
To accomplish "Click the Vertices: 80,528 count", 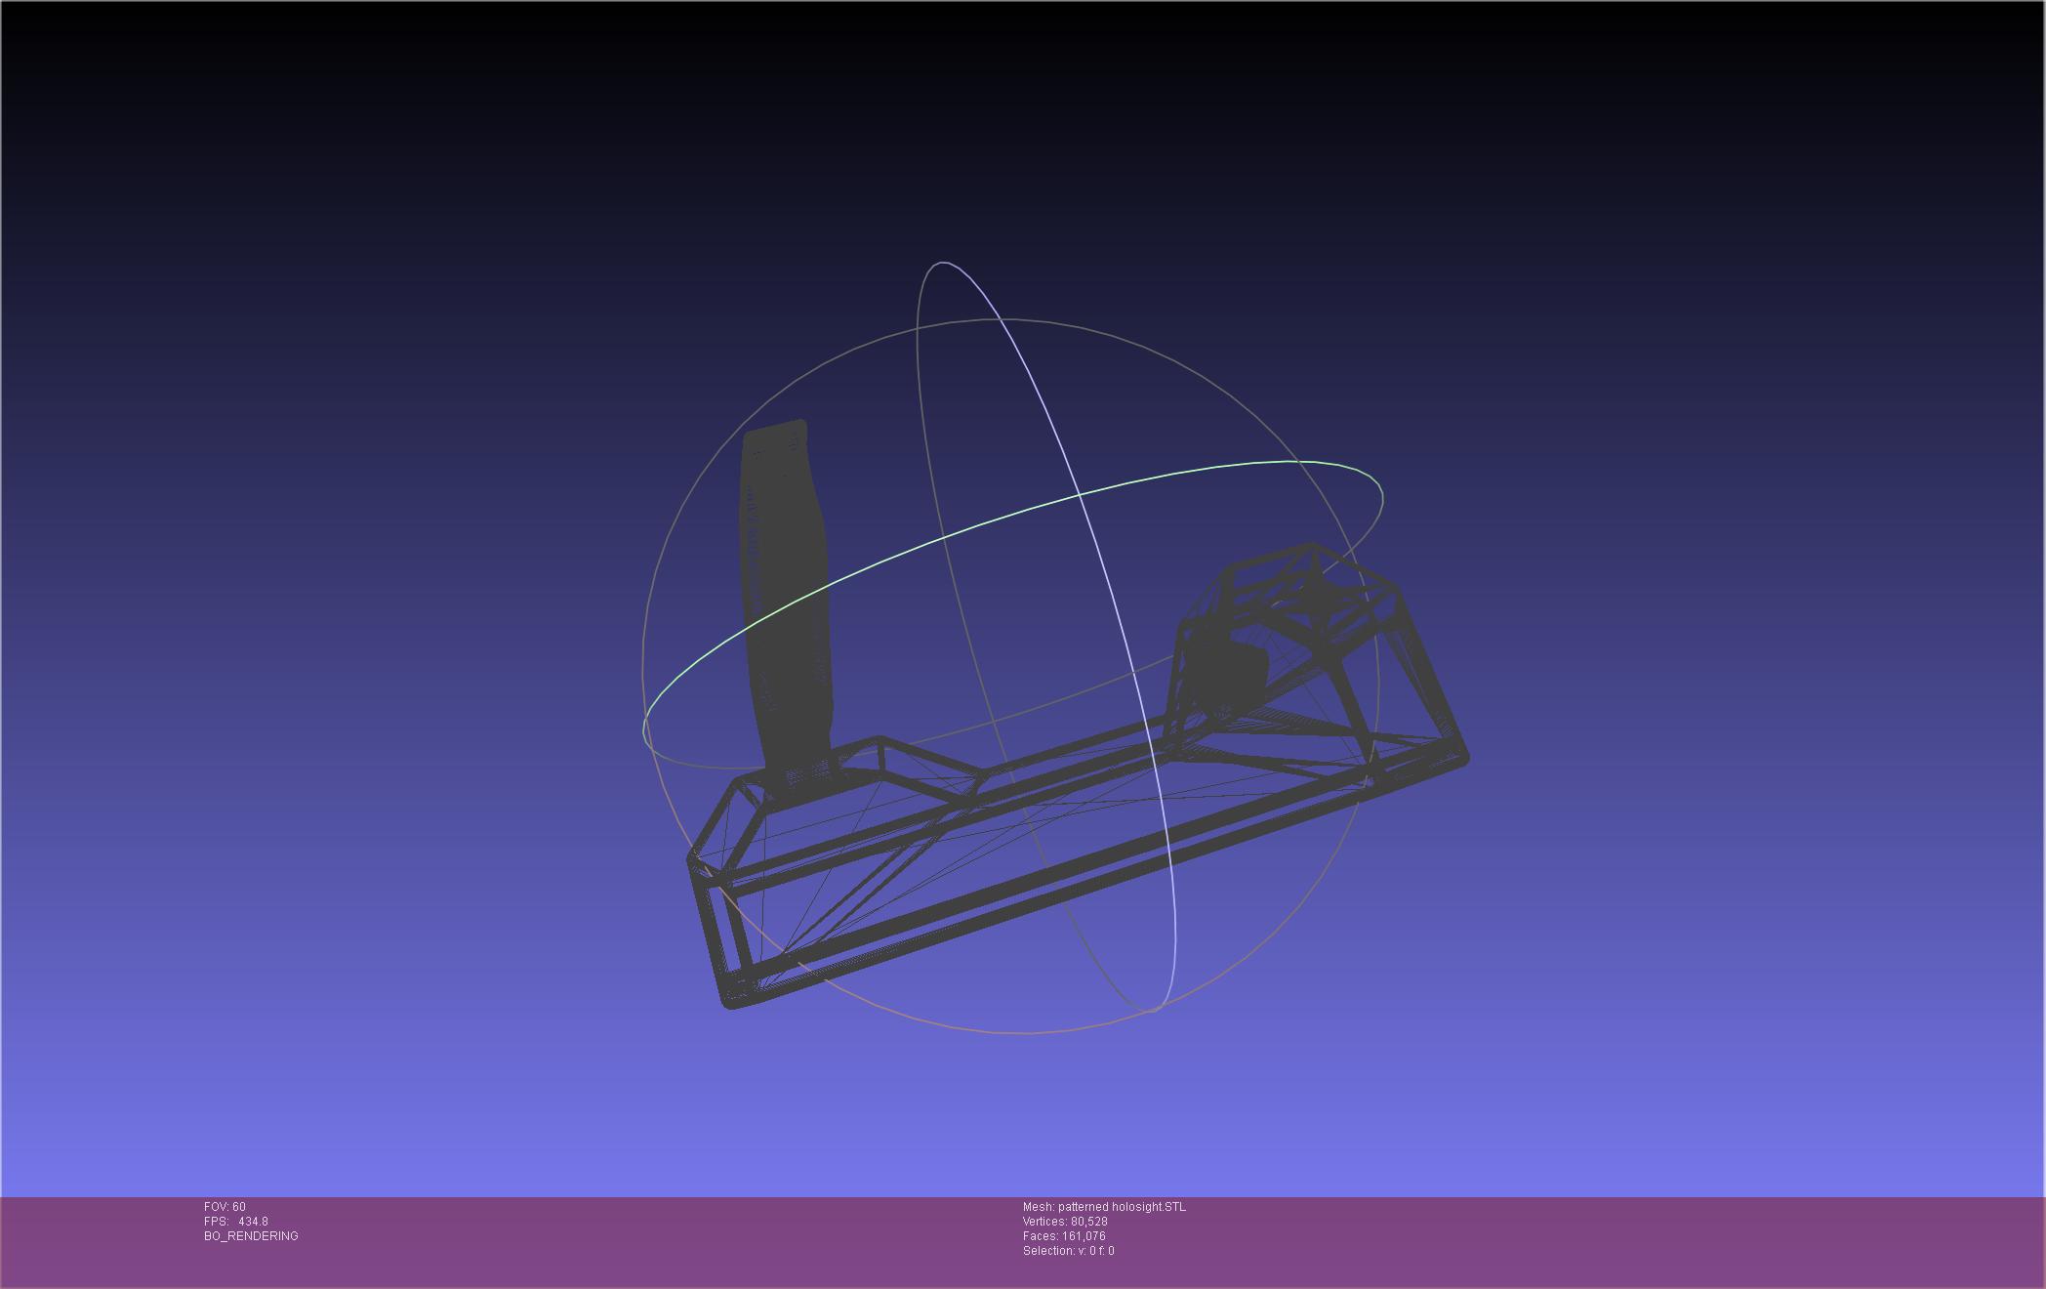I will coord(1065,1222).
